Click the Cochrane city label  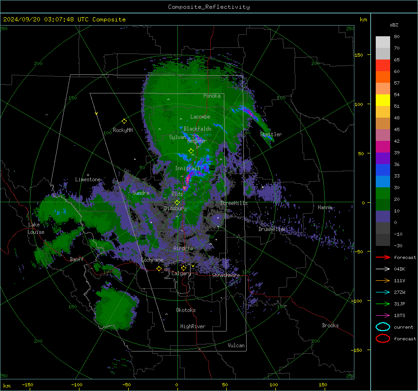click(x=152, y=260)
